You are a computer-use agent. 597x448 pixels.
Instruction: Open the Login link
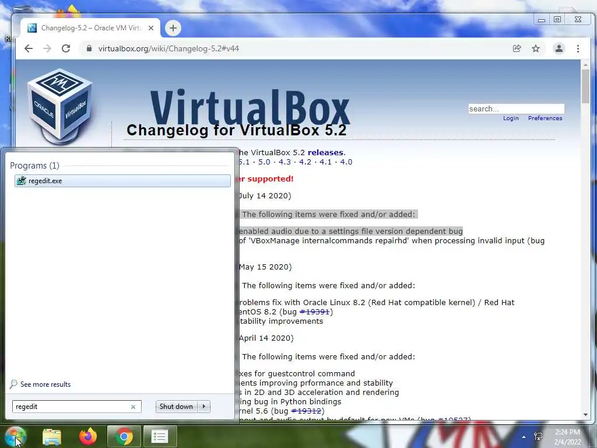click(x=511, y=118)
